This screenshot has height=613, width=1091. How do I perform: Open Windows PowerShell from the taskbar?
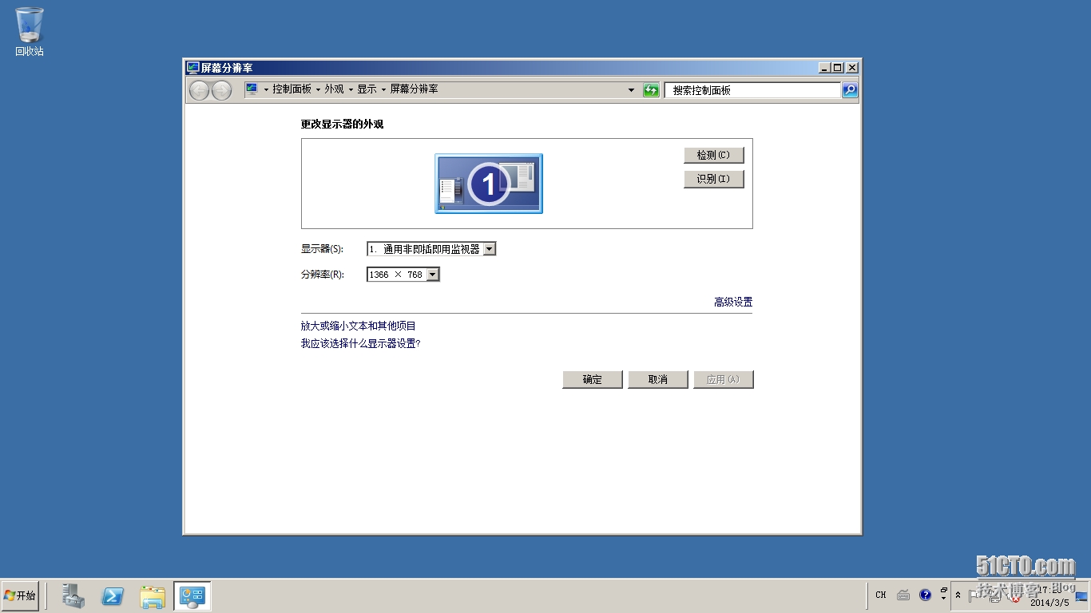[112, 595]
